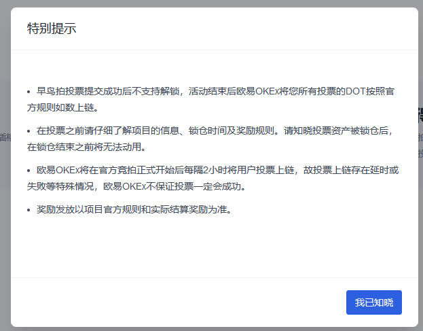Click the line 欧易OKEx不保证投票一定会成功

(174, 186)
